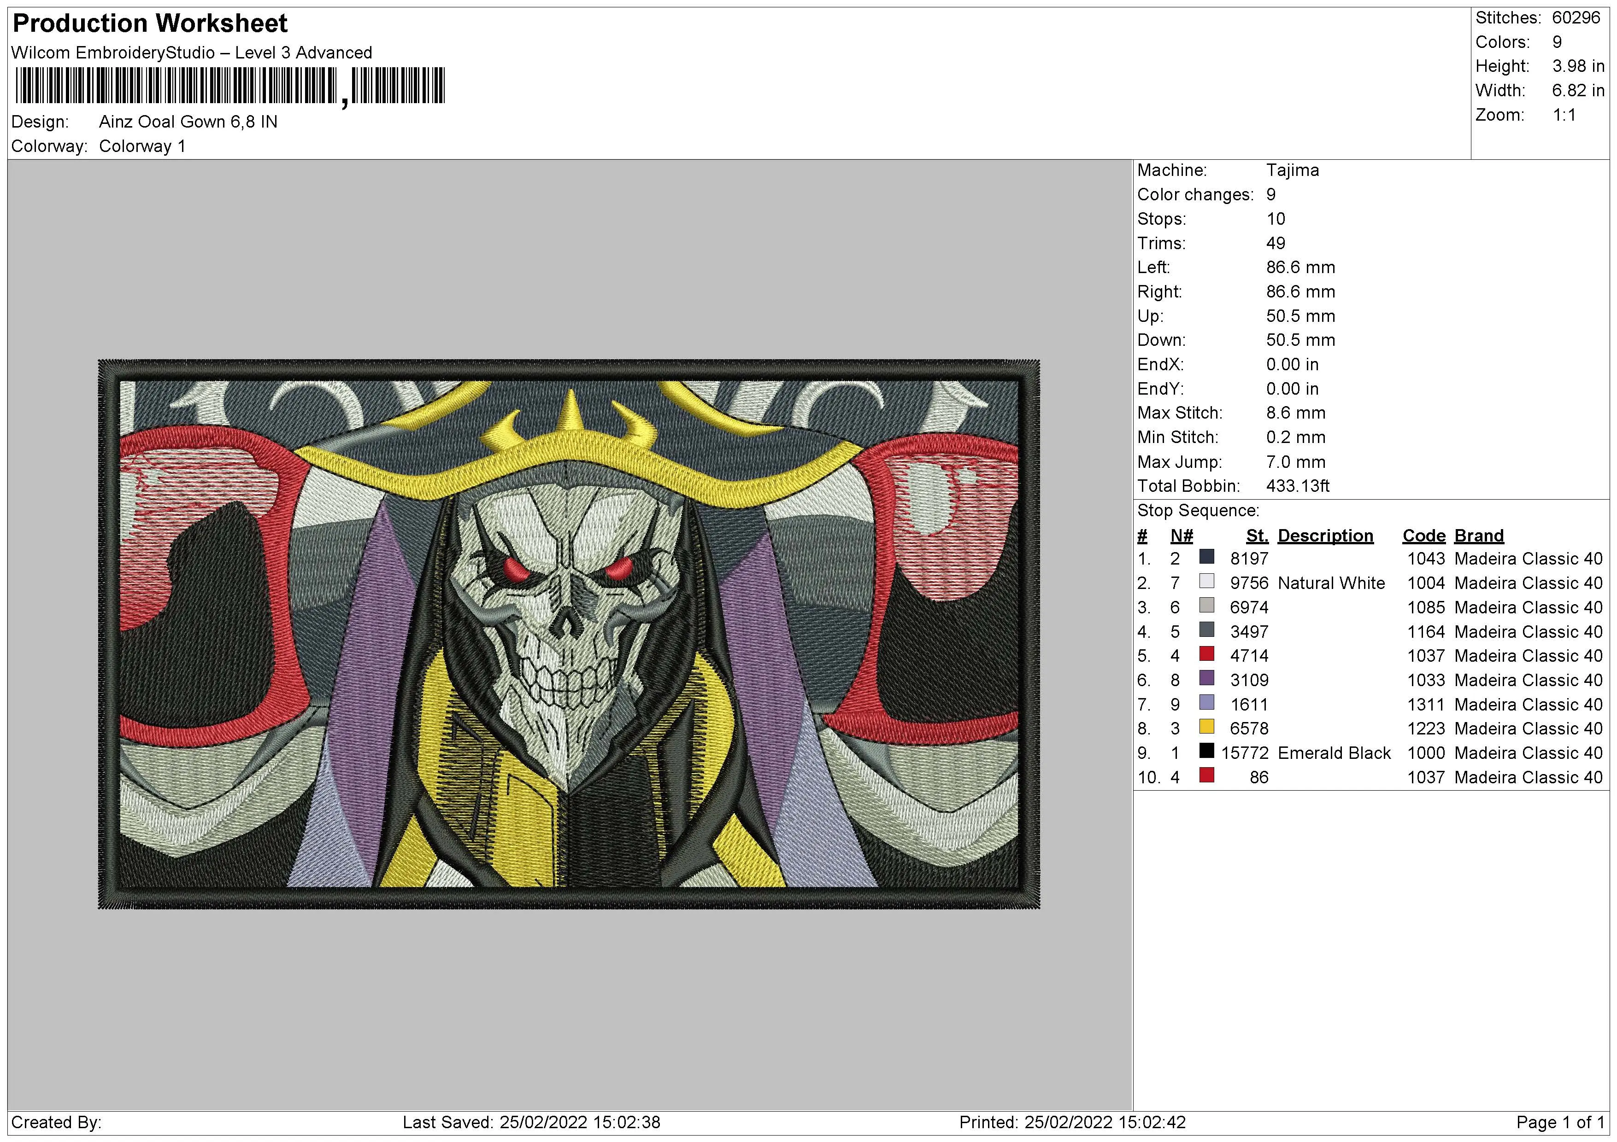Click the Production Worksheet title

pyautogui.click(x=150, y=23)
